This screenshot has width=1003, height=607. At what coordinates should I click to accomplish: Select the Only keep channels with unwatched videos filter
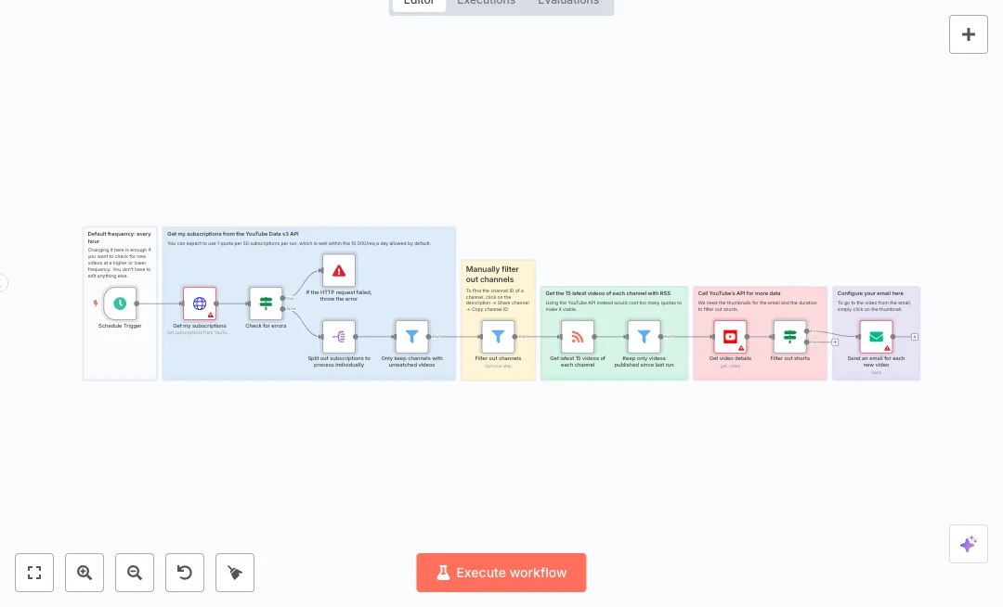click(411, 337)
